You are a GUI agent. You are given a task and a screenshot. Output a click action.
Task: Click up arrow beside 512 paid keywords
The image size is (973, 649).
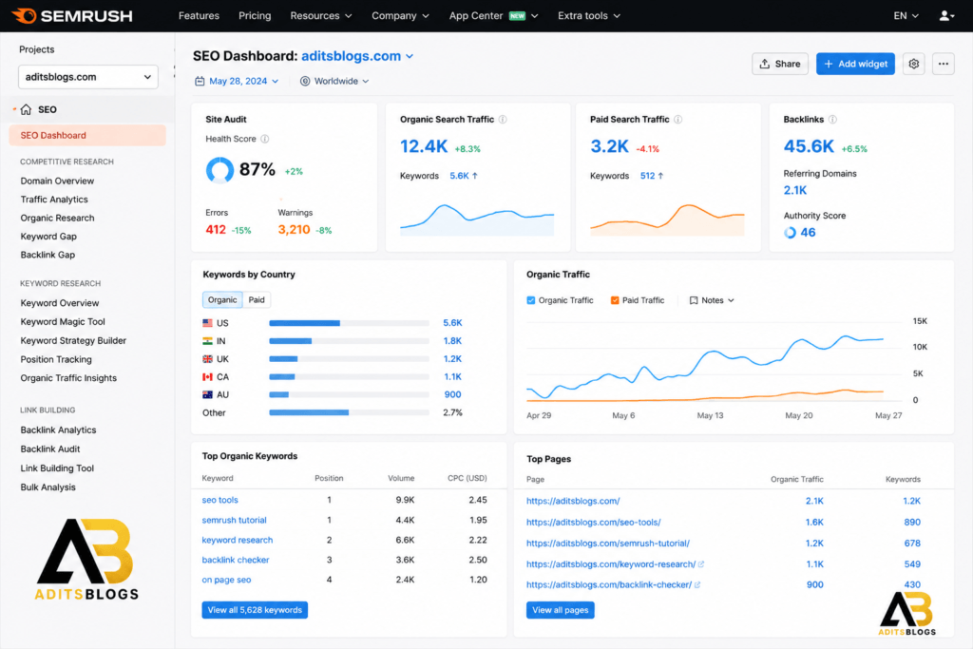(661, 176)
